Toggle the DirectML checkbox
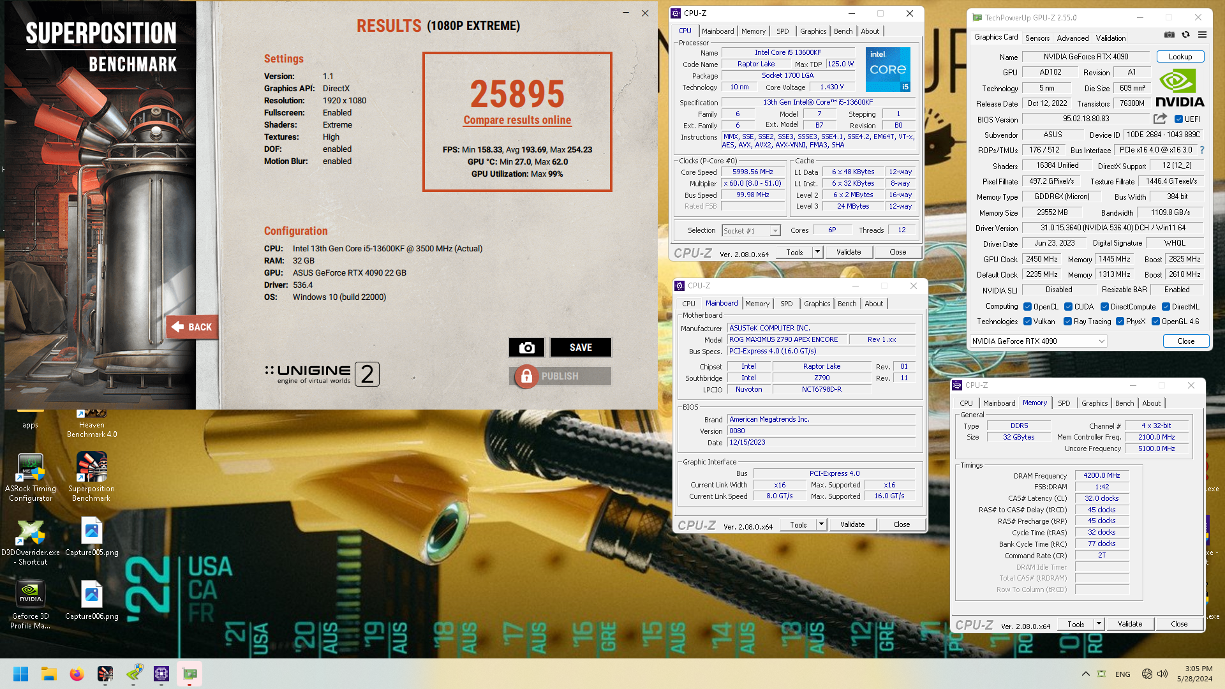 point(1166,307)
